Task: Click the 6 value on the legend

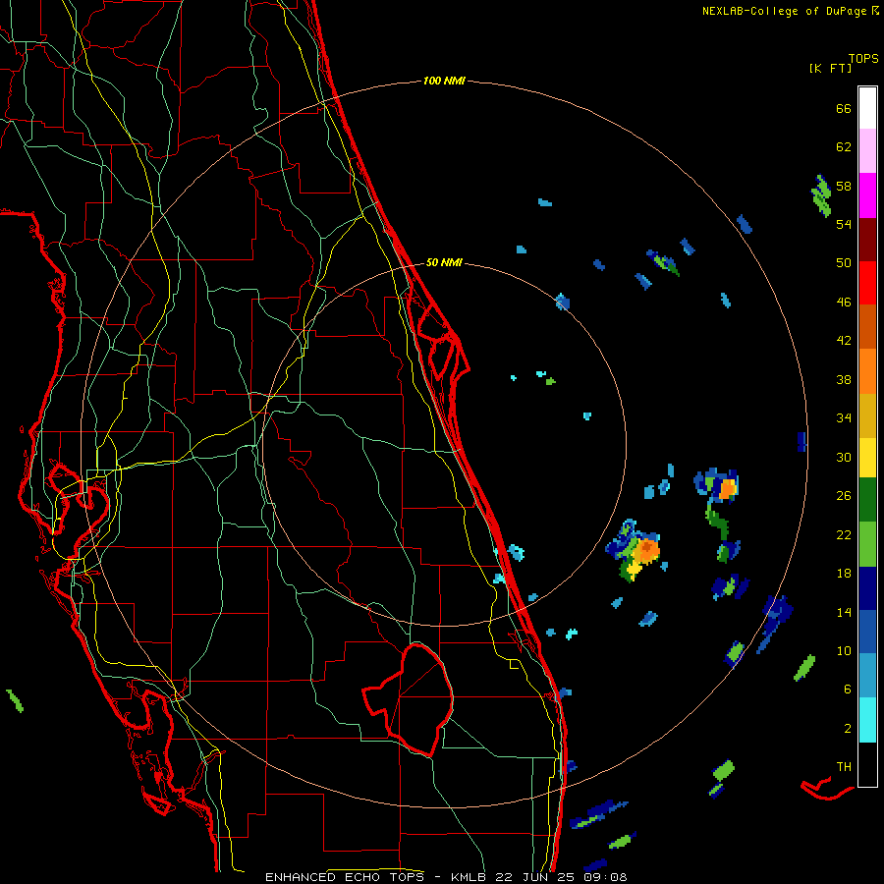Action: [x=847, y=690]
